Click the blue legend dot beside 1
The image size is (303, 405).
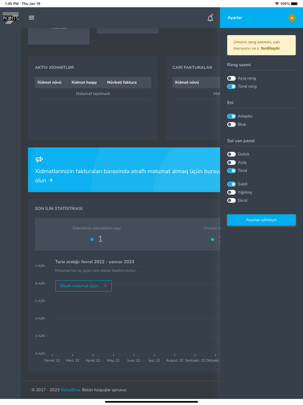(92, 239)
